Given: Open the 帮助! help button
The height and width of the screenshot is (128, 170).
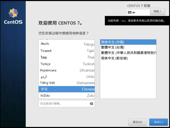Looking at the screenshot, I should point(158,12).
